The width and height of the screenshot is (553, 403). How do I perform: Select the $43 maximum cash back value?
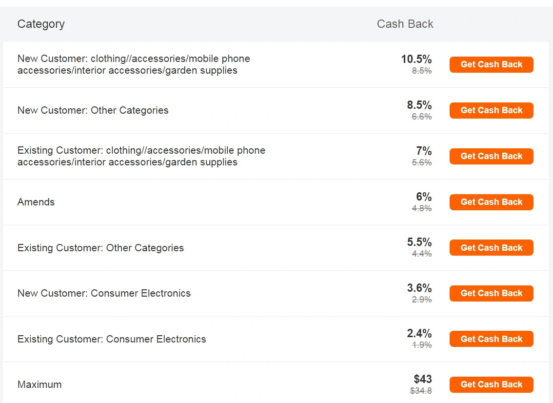423,379
